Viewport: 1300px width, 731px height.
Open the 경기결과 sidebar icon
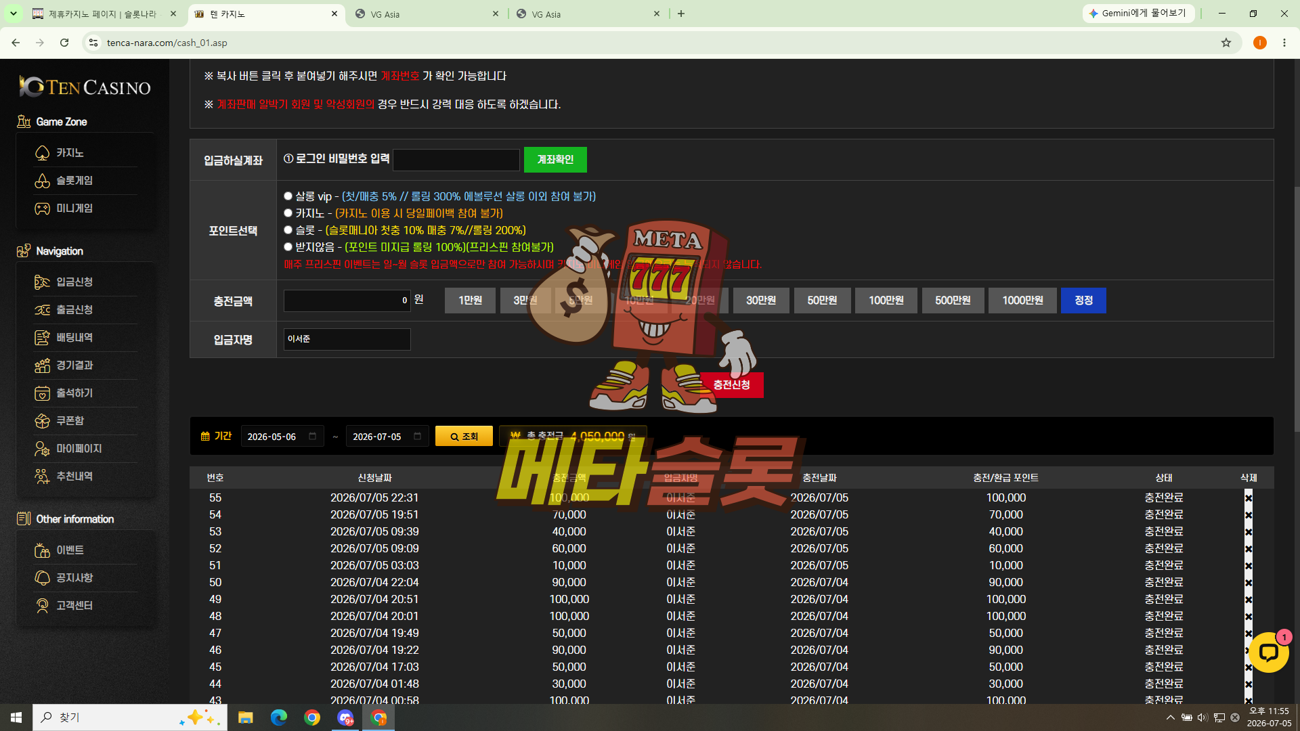[x=42, y=365]
